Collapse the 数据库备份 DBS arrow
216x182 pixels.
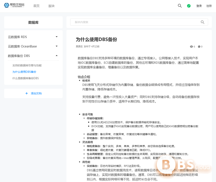[56, 56]
